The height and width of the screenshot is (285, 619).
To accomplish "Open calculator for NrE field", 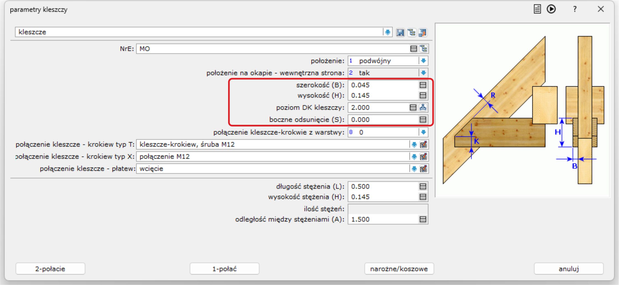I will (414, 49).
